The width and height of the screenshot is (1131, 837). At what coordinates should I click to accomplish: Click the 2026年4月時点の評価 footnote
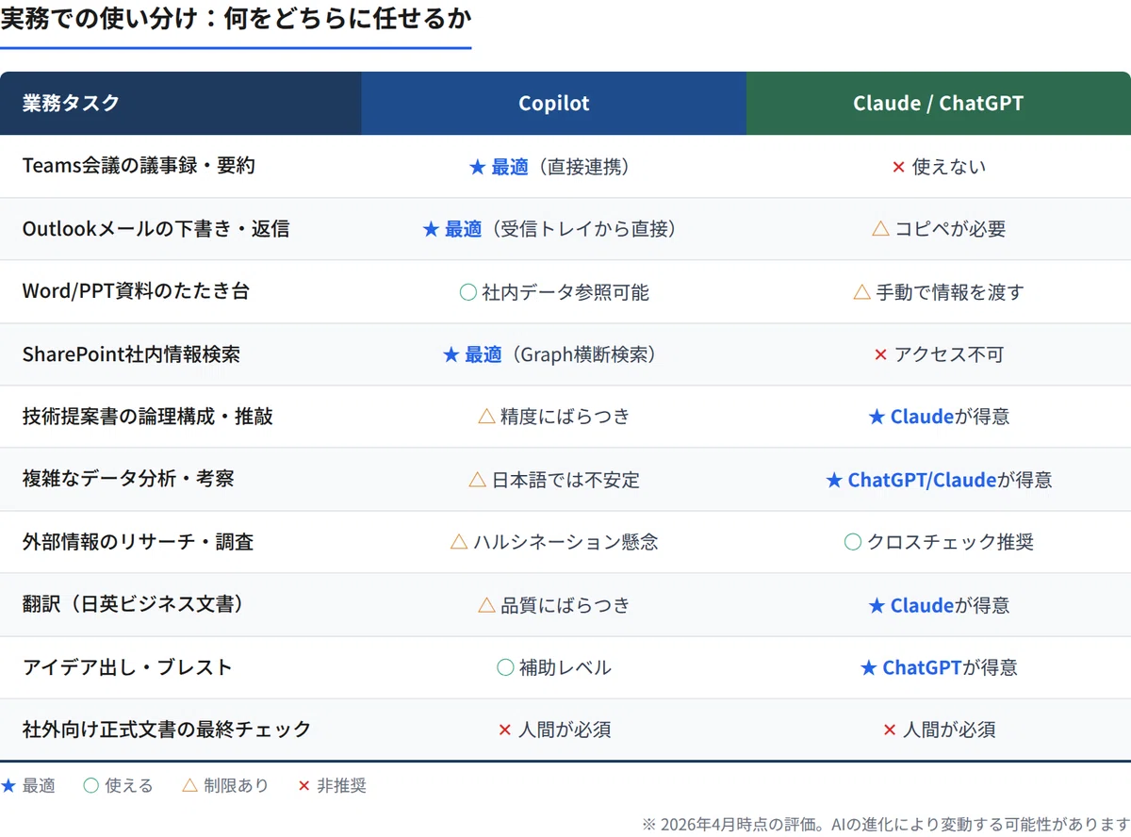pyautogui.click(x=886, y=823)
